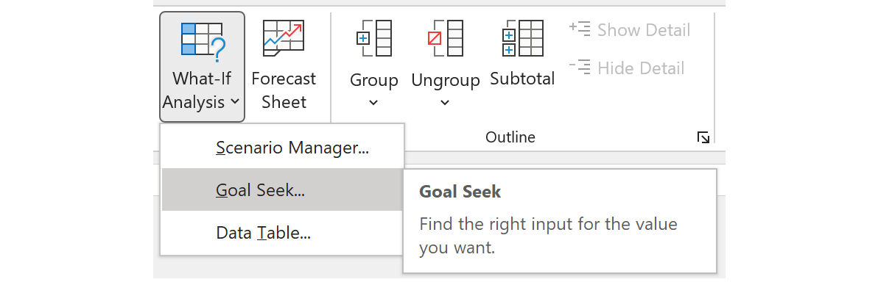Click the minus-lines icon beside Hide Detail
The image size is (878, 282).
tap(580, 68)
